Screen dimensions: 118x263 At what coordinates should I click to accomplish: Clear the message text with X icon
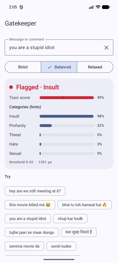click(106, 48)
